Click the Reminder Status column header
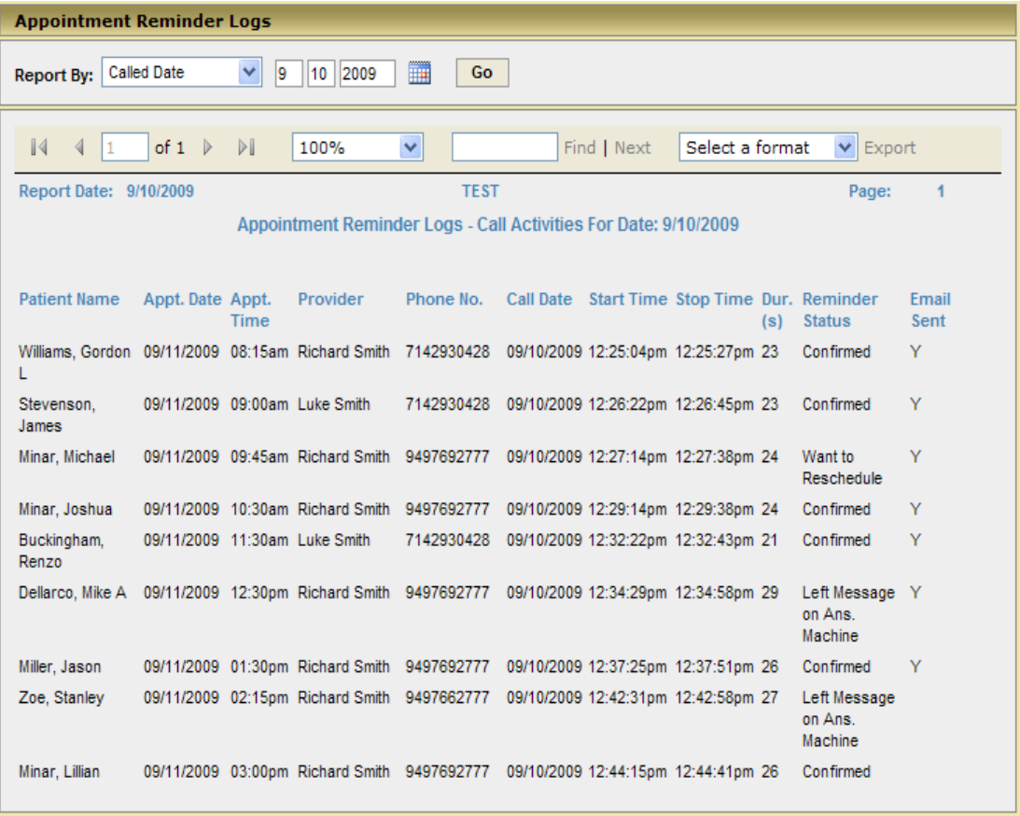 [840, 310]
